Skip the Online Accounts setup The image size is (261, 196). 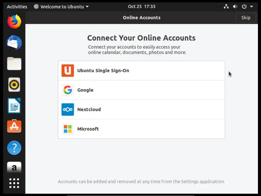(246, 18)
